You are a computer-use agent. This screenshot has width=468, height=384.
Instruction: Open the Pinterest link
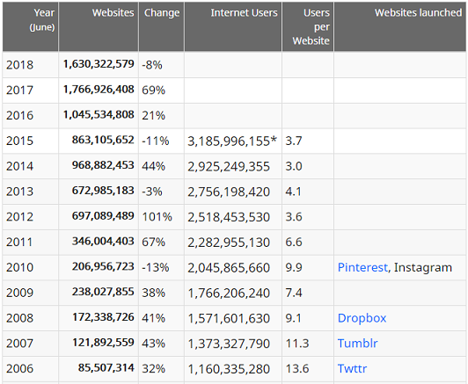[x=362, y=267]
